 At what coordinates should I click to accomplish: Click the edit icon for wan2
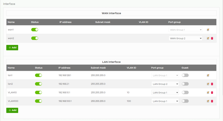(208, 38)
